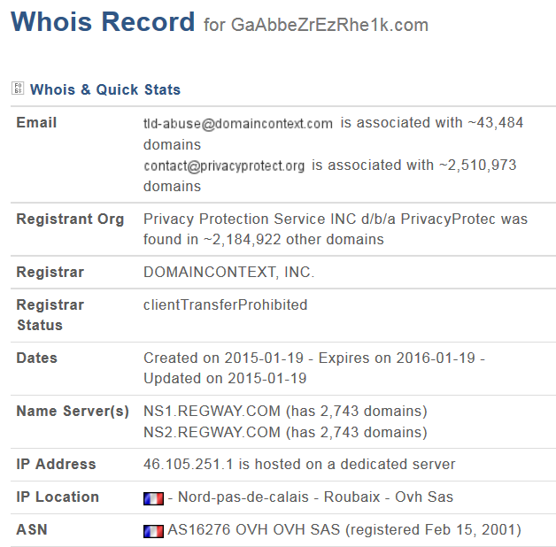Viewport: 556px width, 547px height.
Task: Click the domain name GaAbbeZrEzRhe1k.com
Action: coord(329,25)
